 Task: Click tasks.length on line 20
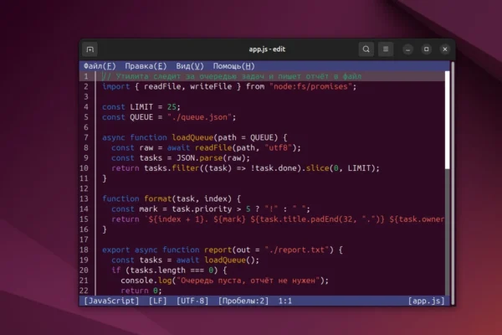157,271
